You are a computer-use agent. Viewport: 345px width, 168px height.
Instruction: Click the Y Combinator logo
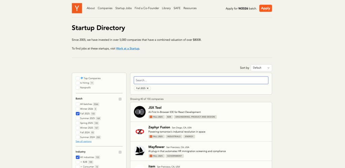77,8
